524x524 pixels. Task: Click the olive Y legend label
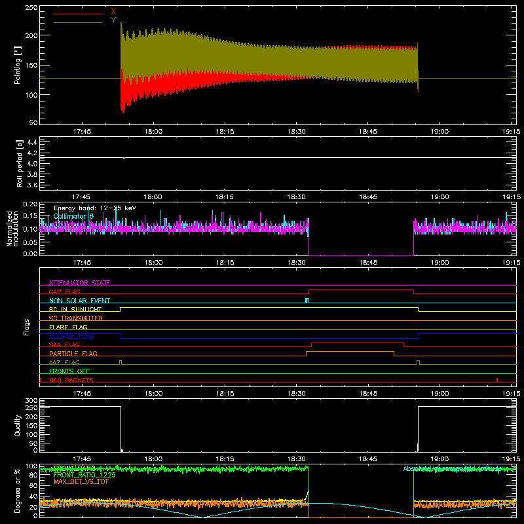click(113, 20)
